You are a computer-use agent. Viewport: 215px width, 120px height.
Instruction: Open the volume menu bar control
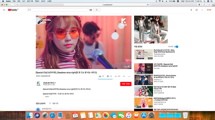[163, 1]
